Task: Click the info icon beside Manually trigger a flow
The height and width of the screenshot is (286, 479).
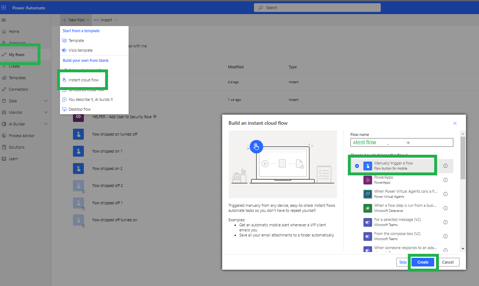Action: [x=445, y=166]
